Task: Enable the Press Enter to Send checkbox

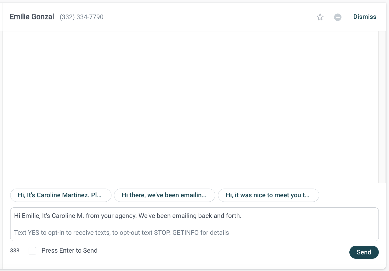Action: pyautogui.click(x=32, y=251)
